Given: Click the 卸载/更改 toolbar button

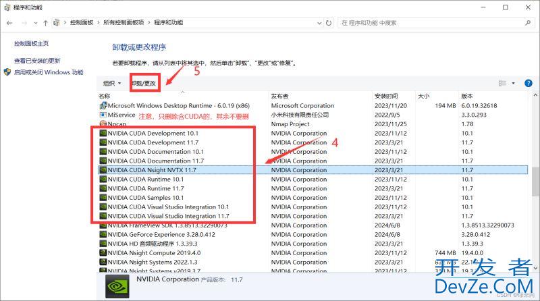Looking at the screenshot, I should [144, 83].
